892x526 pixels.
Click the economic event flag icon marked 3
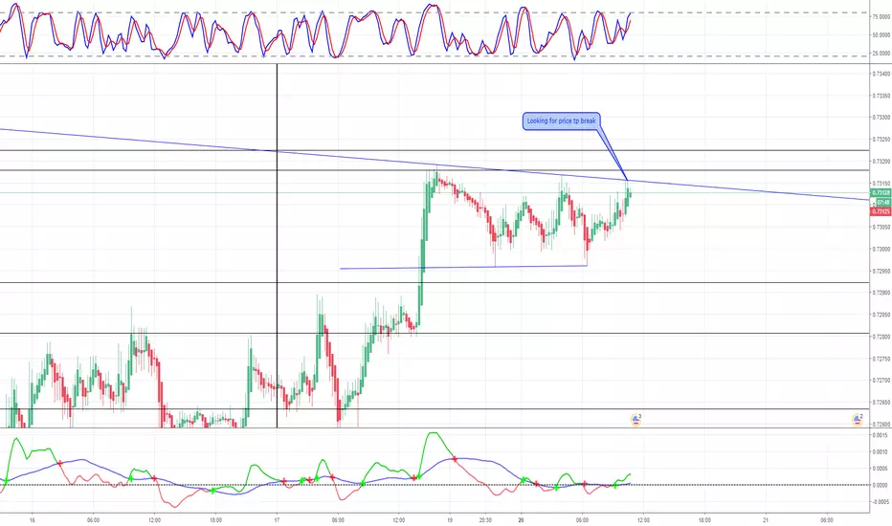[x=636, y=420]
